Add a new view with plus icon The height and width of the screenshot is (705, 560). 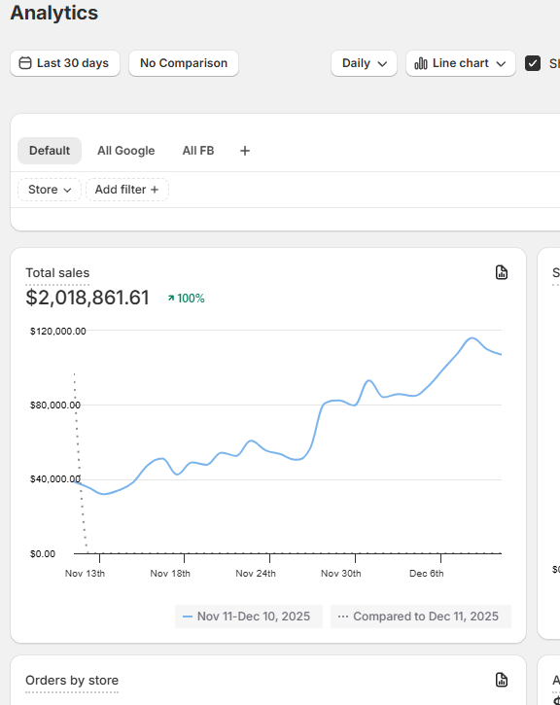(245, 151)
